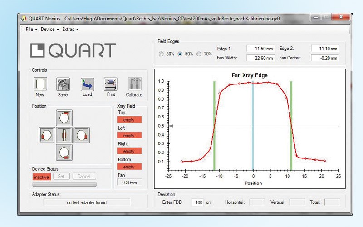
Task: Select the center fan position icon
Action: (64, 135)
